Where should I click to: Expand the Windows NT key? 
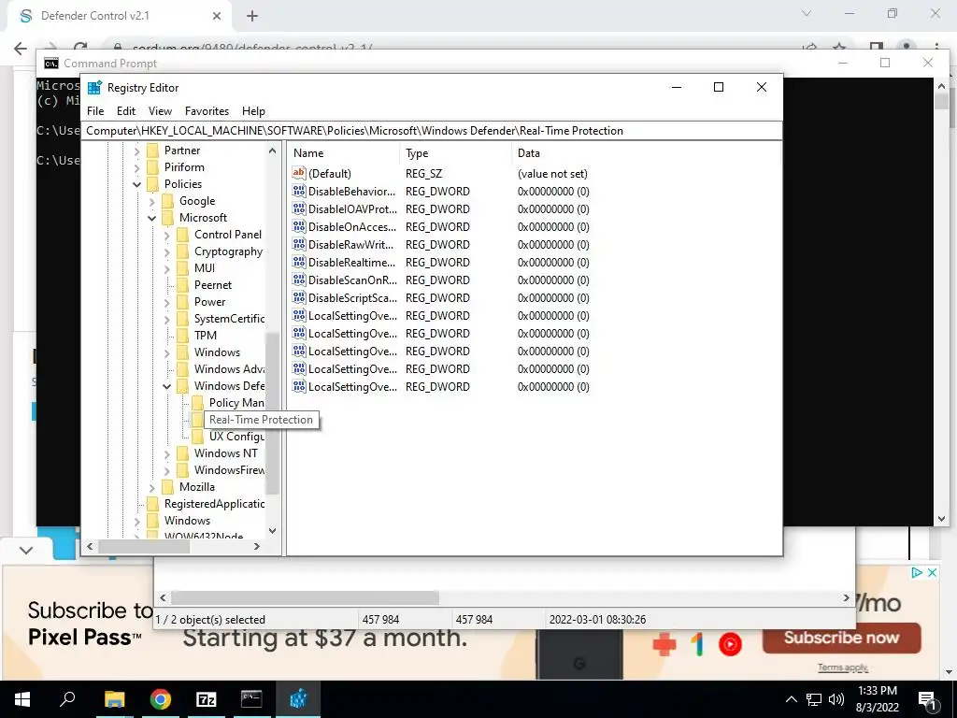pyautogui.click(x=166, y=453)
